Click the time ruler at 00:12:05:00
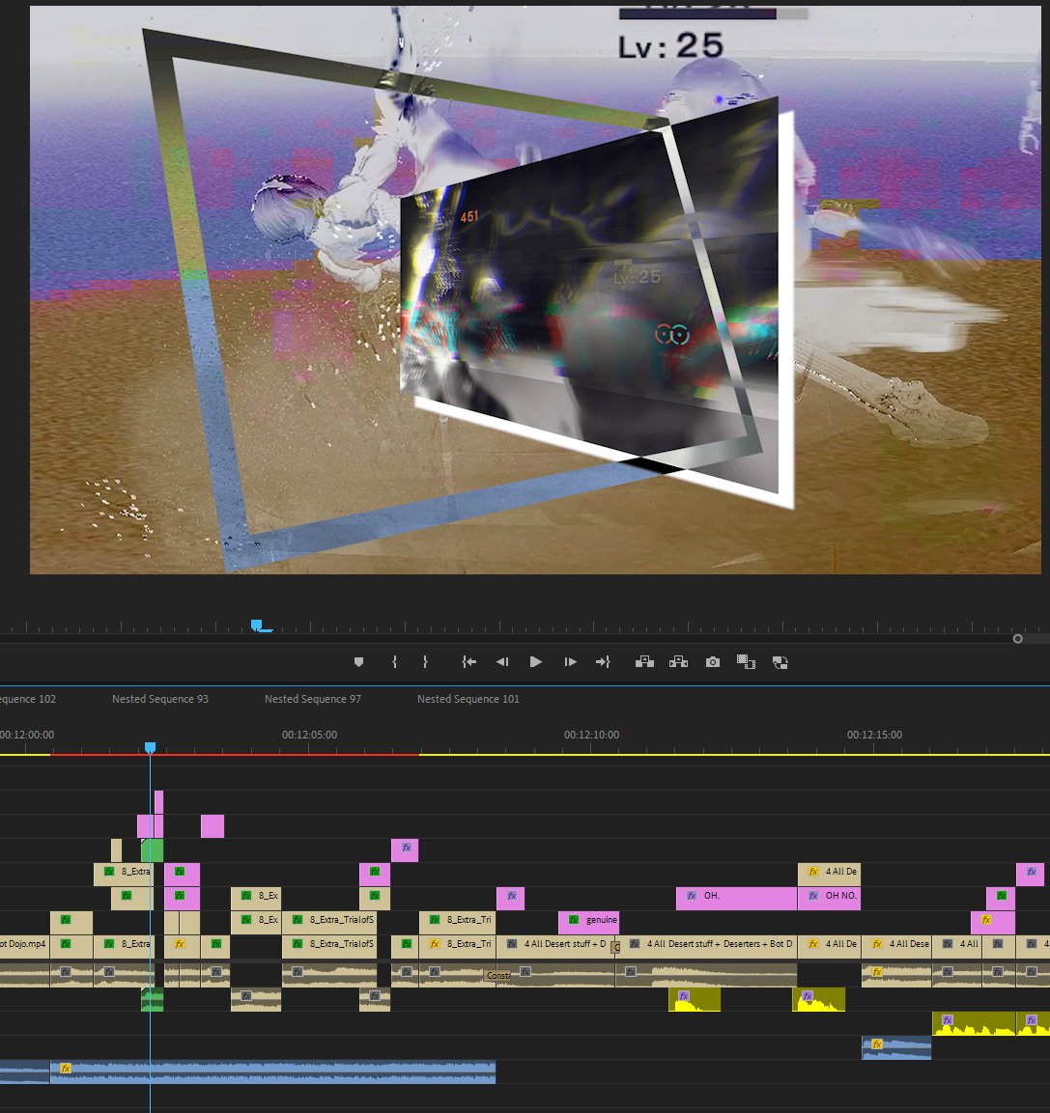This screenshot has width=1050, height=1113. coord(309,735)
